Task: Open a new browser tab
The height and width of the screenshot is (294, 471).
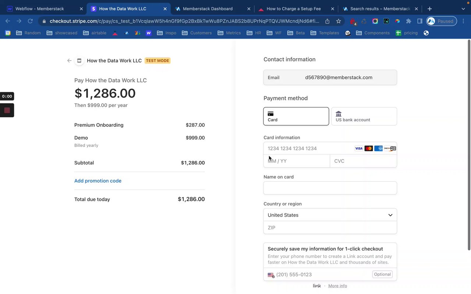Action: click(429, 9)
